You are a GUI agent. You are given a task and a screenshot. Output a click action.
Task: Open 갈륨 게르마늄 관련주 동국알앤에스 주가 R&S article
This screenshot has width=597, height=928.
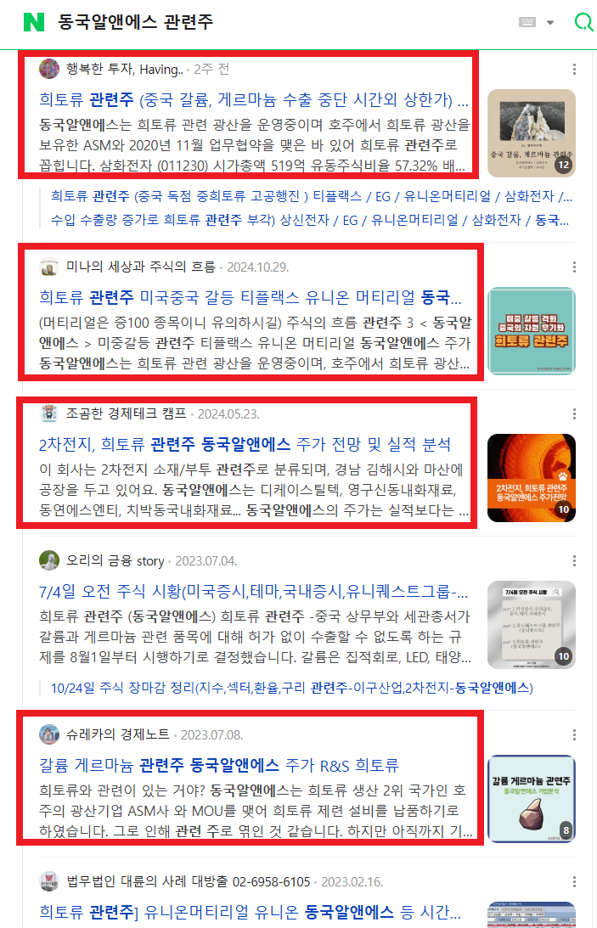coord(219,765)
